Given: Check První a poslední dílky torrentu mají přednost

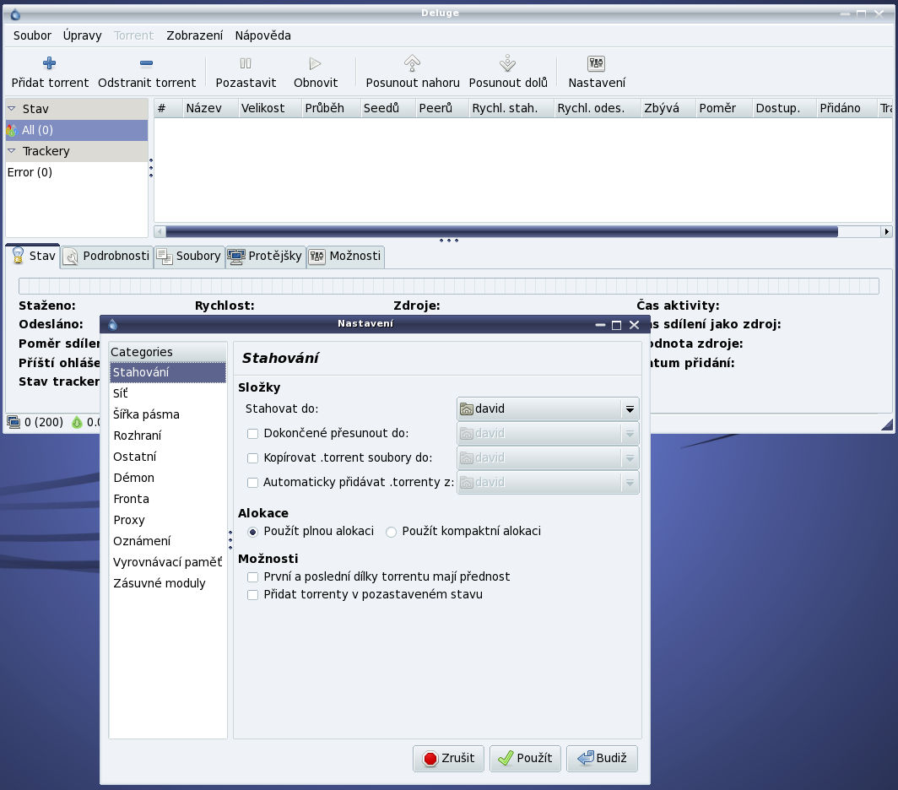Looking at the screenshot, I should pos(252,577).
